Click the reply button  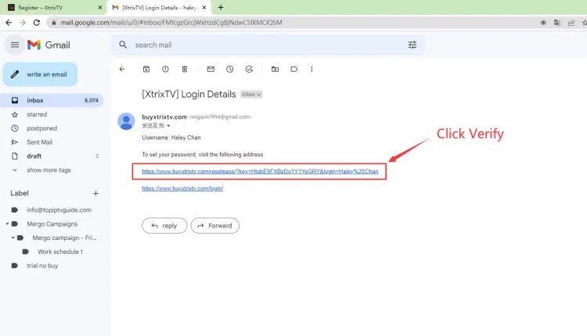pyautogui.click(x=164, y=226)
